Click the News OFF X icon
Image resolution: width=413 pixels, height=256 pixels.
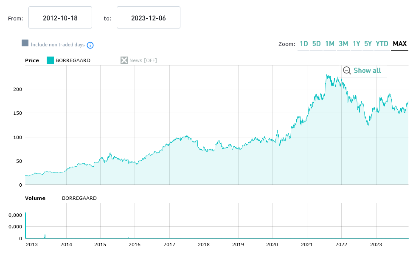124,60
